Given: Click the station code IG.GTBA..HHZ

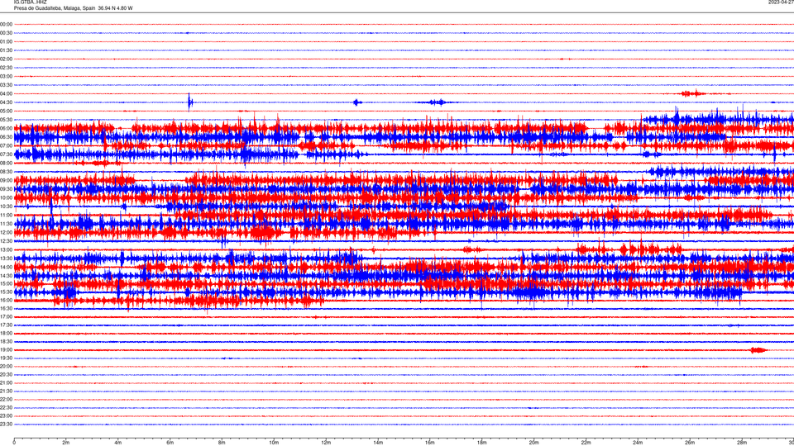Looking at the screenshot, I should (31, 2).
